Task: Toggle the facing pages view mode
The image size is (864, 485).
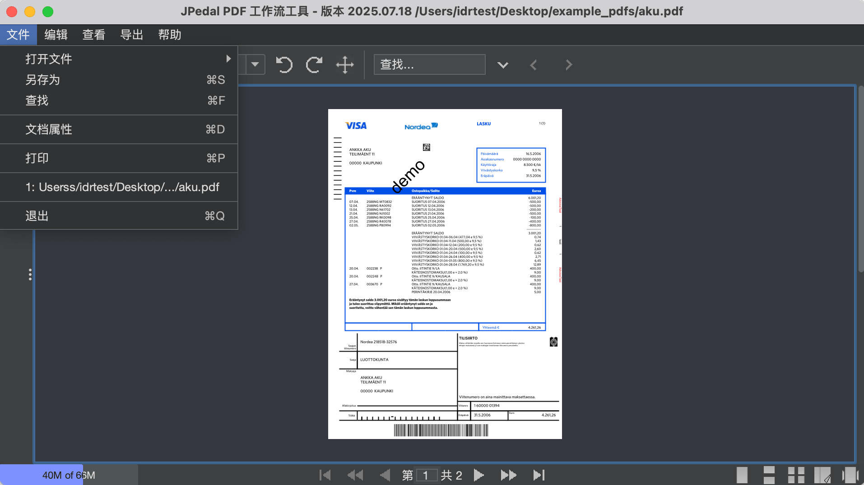Action: pos(822,475)
